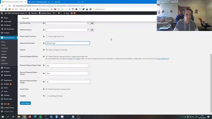The image size is (212, 119).
Task: Show the help tip for Statement Descriptor
Action: [44, 43]
